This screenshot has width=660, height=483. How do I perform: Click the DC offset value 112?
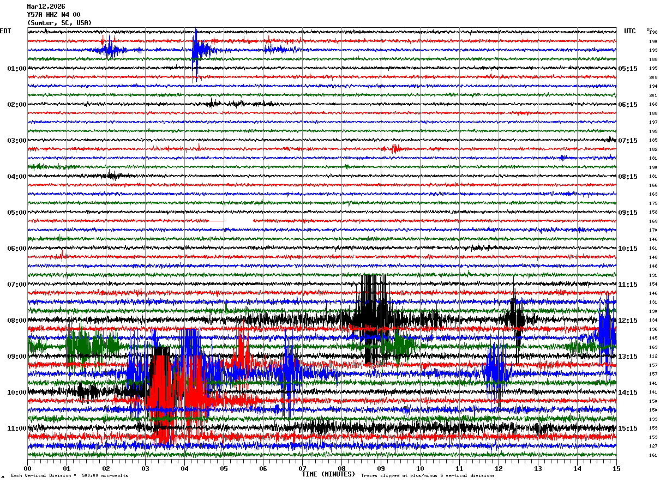pos(653,357)
